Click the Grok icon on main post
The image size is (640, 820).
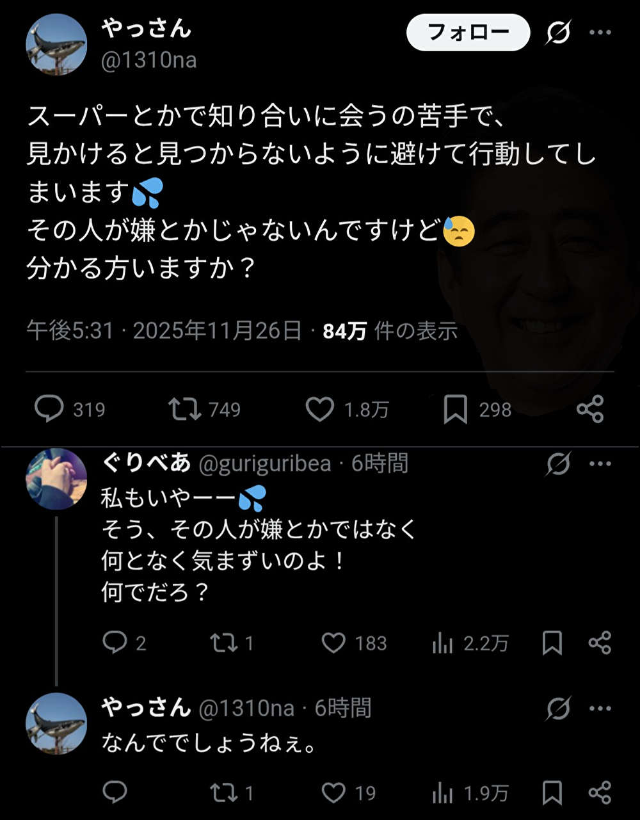pyautogui.click(x=557, y=33)
